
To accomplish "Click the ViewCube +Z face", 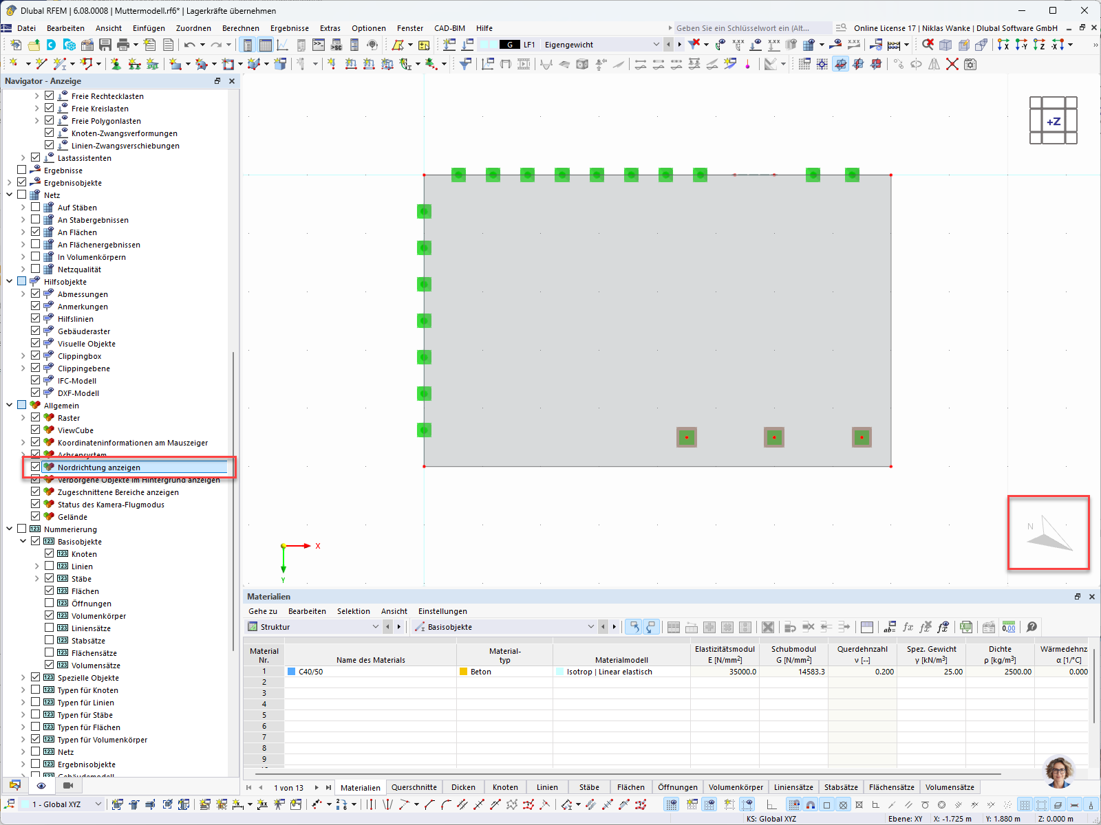I will pyautogui.click(x=1054, y=121).
